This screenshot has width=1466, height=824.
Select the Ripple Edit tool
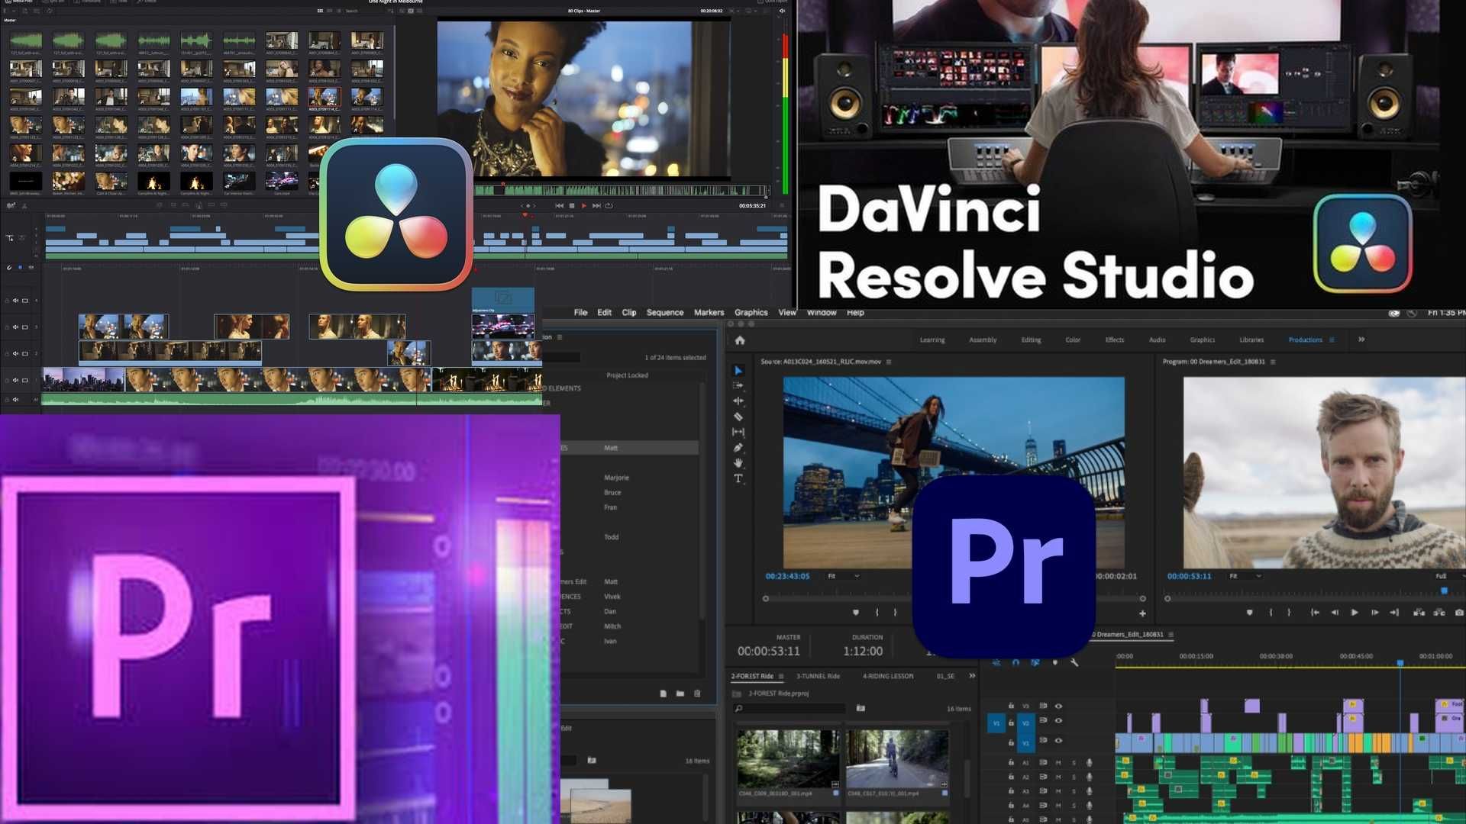(x=738, y=401)
